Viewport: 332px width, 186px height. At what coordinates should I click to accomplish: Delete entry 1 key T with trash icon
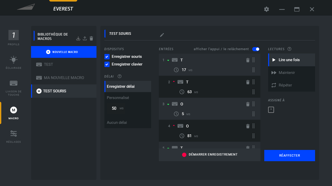[248, 60]
